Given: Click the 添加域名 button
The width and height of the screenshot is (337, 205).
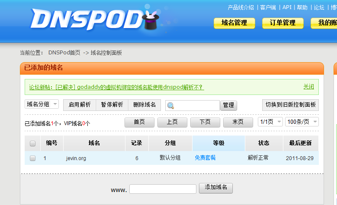Looking at the screenshot, I should click(x=216, y=188).
